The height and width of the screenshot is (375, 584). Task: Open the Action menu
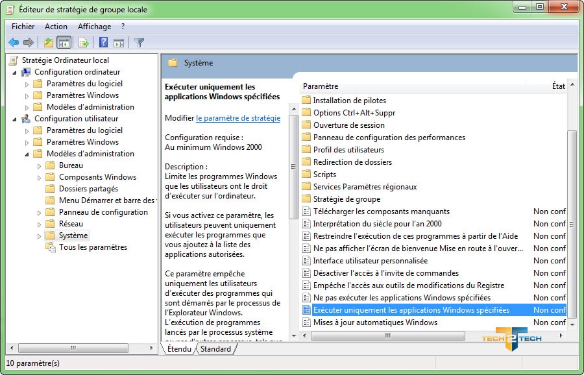tap(56, 27)
